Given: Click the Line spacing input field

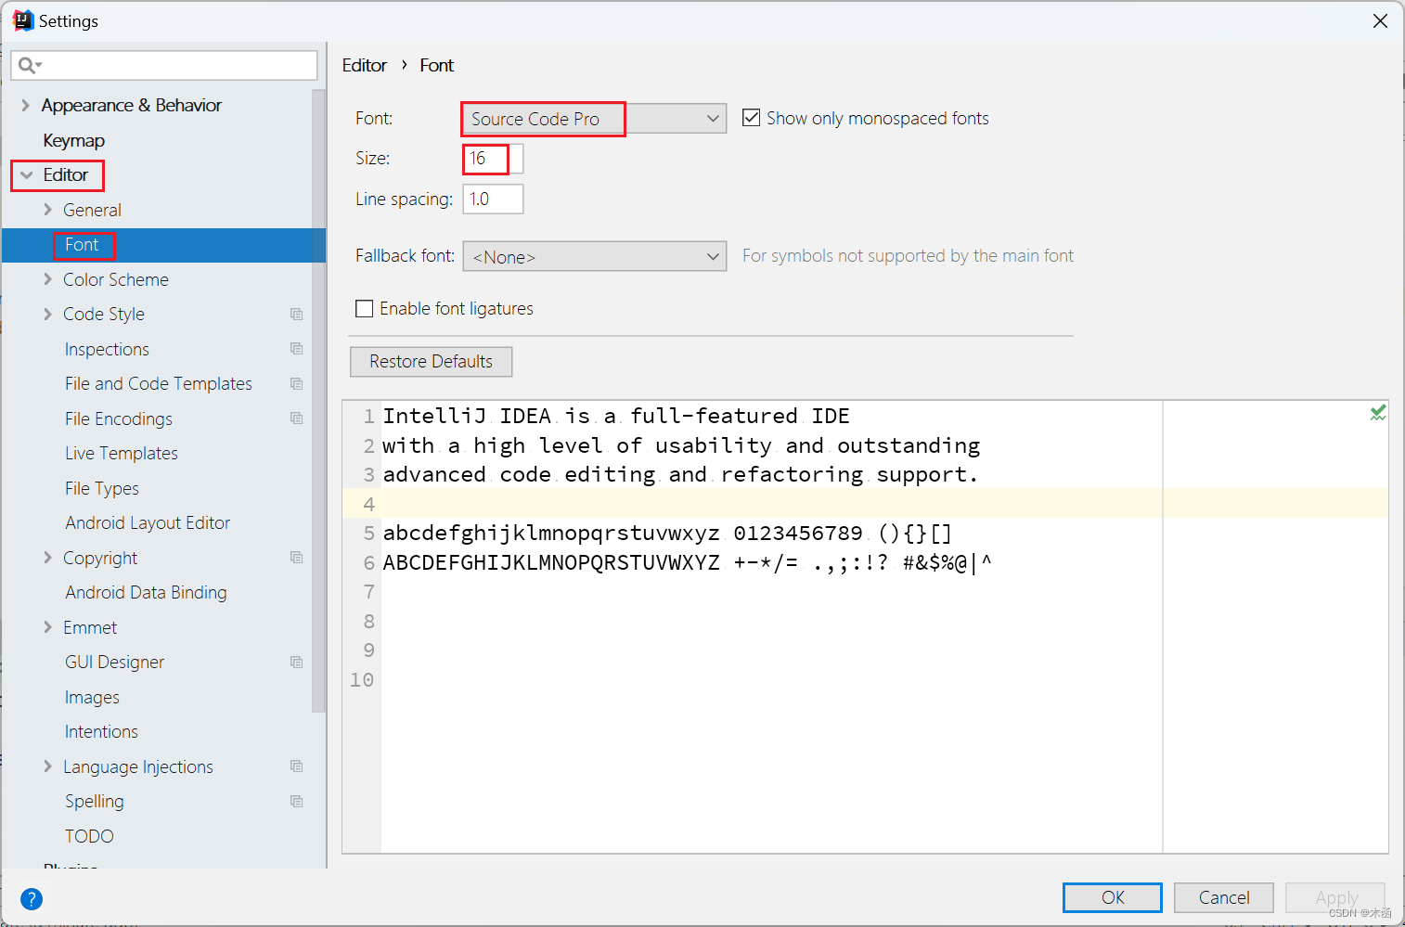Looking at the screenshot, I should pyautogui.click(x=493, y=199).
